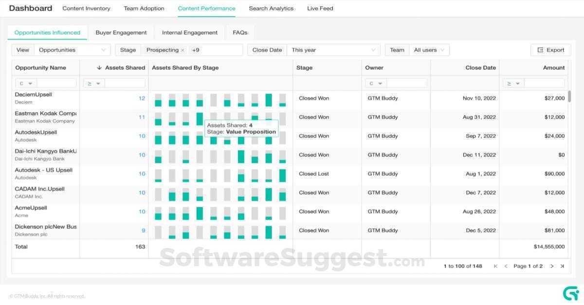
Task: Remove the Prospecting stage filter chip
Action: [183, 50]
